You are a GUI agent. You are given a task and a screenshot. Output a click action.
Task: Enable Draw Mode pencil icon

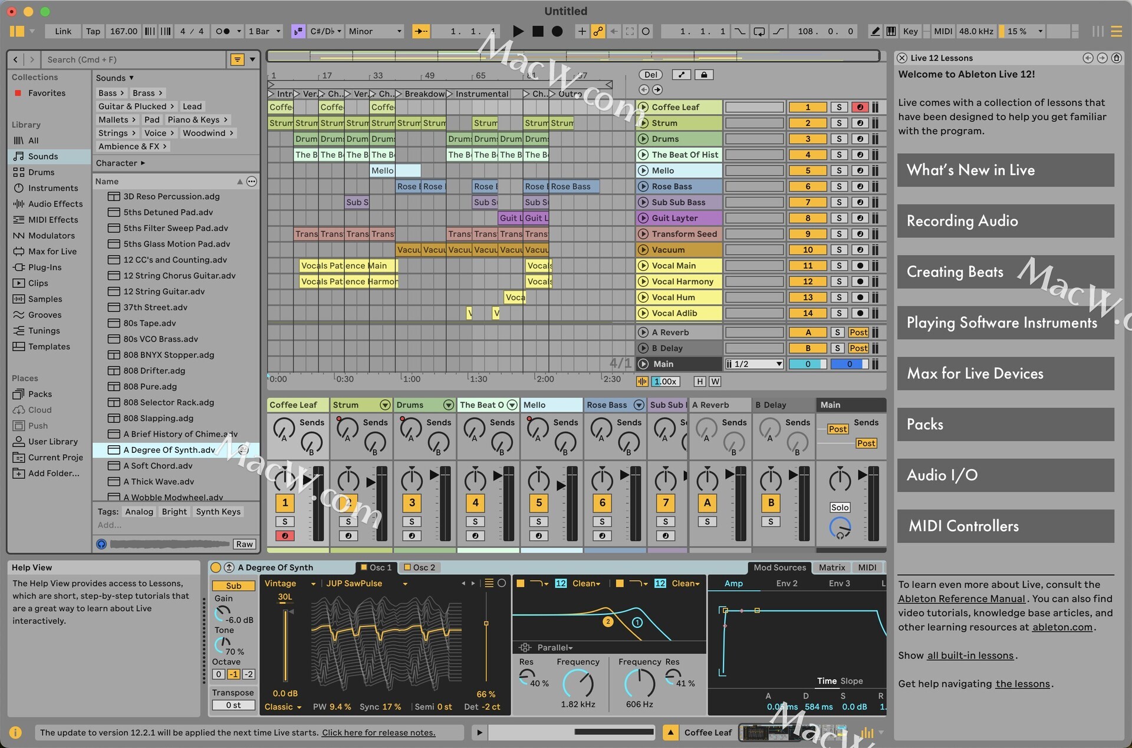click(x=876, y=31)
